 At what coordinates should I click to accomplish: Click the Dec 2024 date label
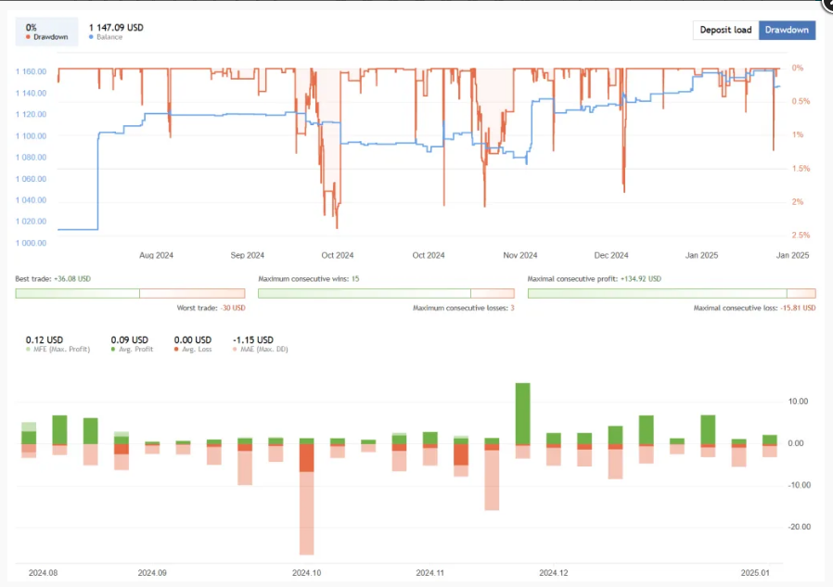tap(611, 256)
